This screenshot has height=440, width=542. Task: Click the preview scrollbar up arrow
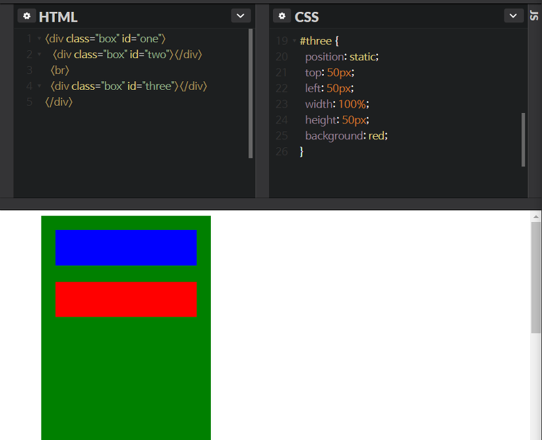pos(536,217)
